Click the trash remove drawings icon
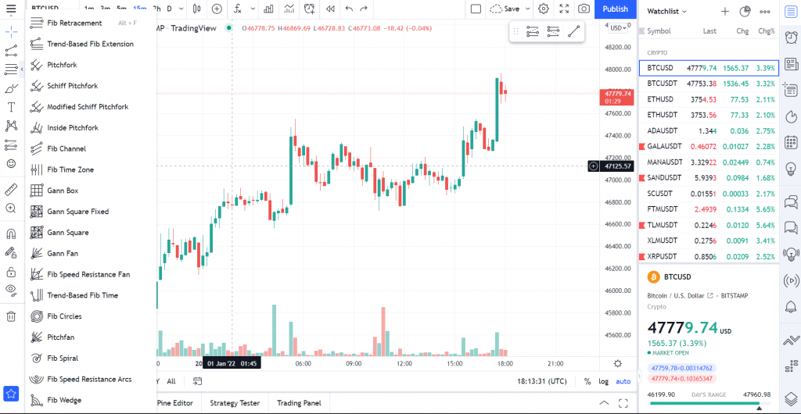 [x=11, y=316]
